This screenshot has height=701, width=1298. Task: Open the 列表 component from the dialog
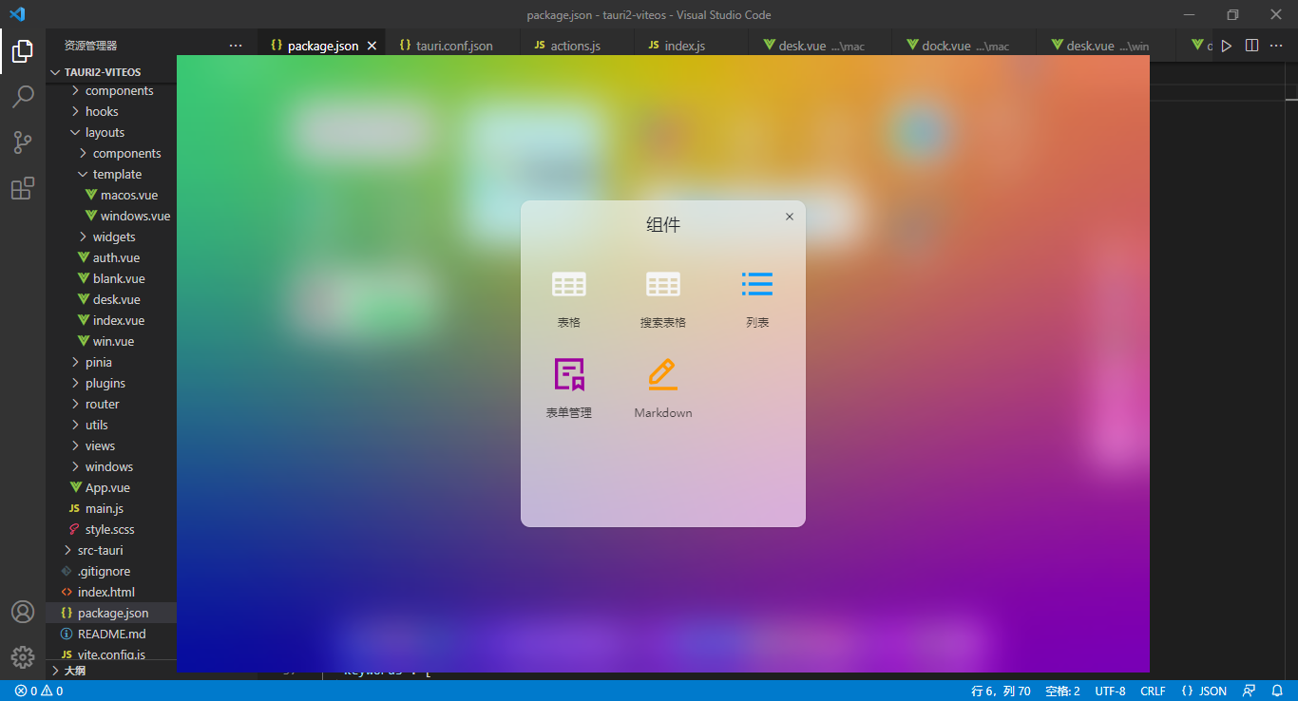click(757, 283)
